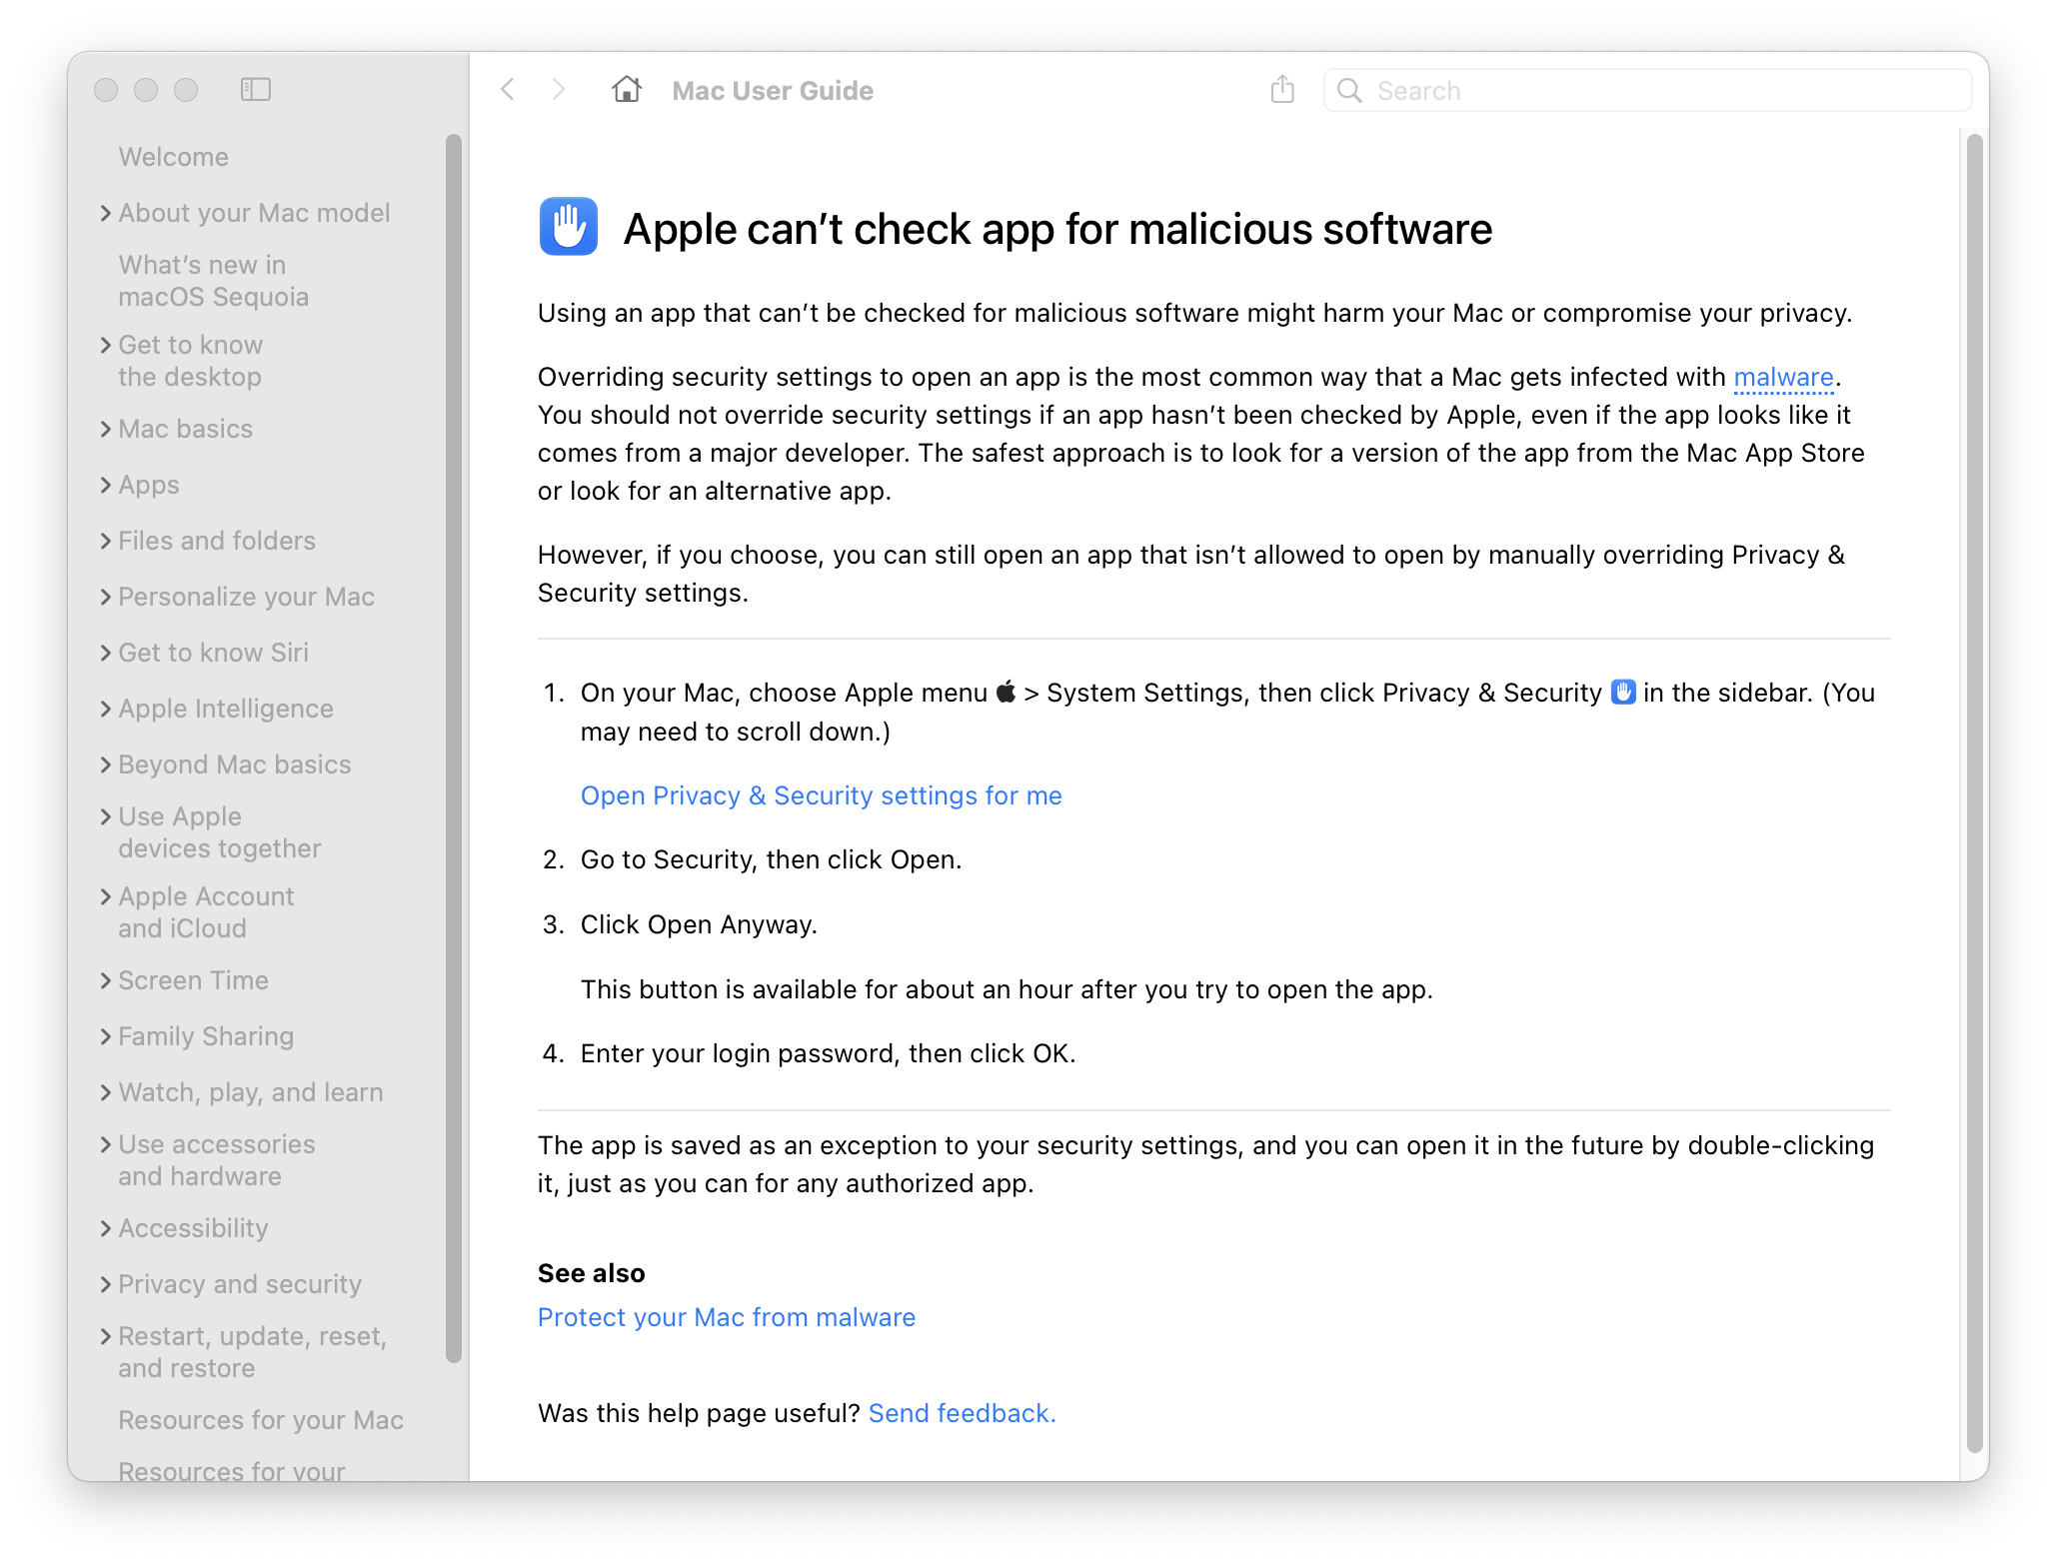Open What's new in macOS Sequoia
Viewport: 2057px width, 1565px height.
tap(213, 281)
